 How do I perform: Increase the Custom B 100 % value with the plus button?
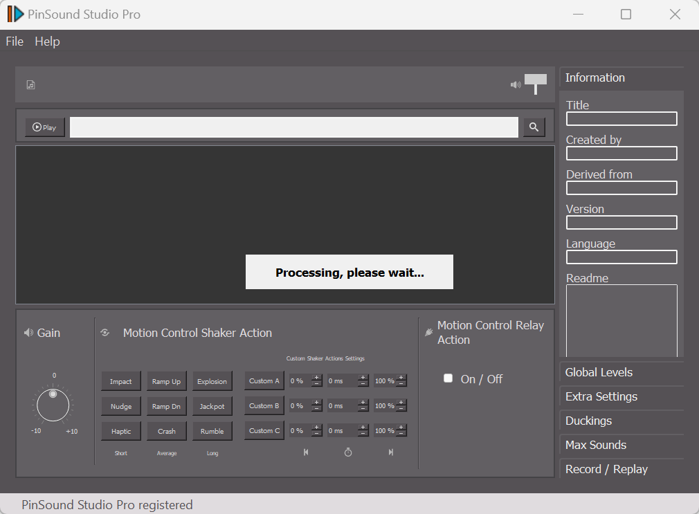[x=401, y=403]
